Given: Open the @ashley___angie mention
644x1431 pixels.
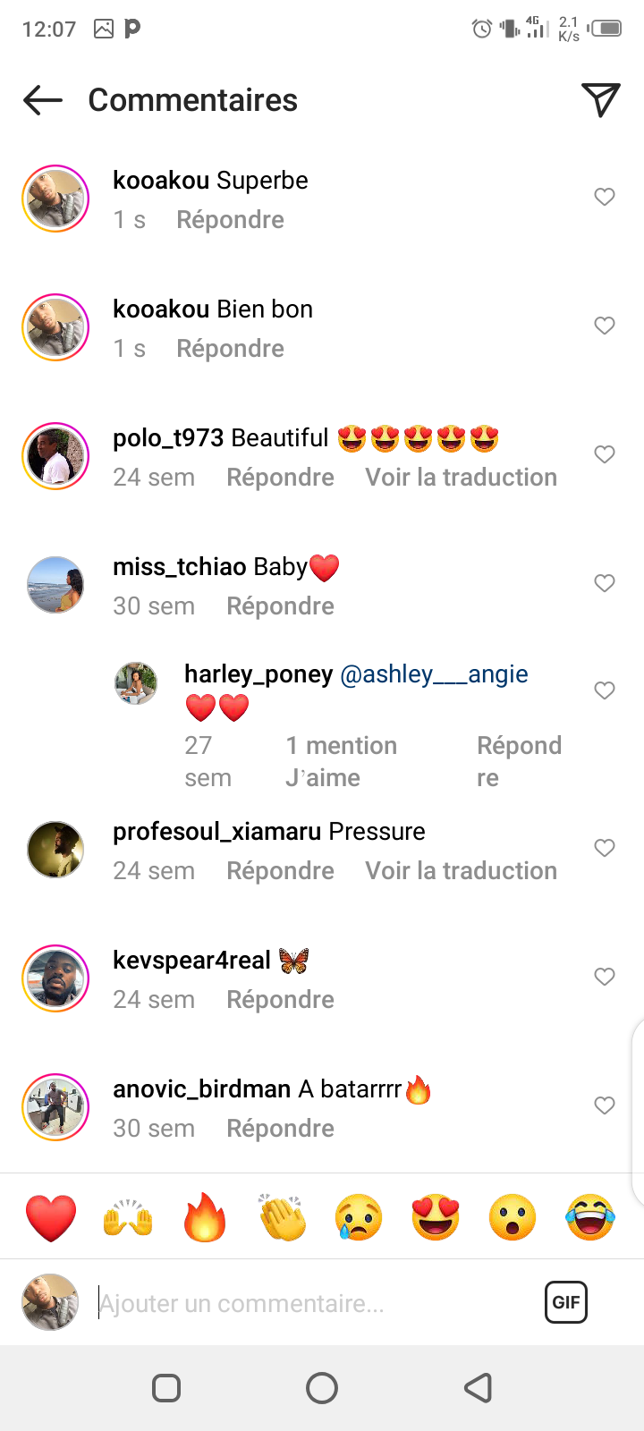Looking at the screenshot, I should coord(434,674).
